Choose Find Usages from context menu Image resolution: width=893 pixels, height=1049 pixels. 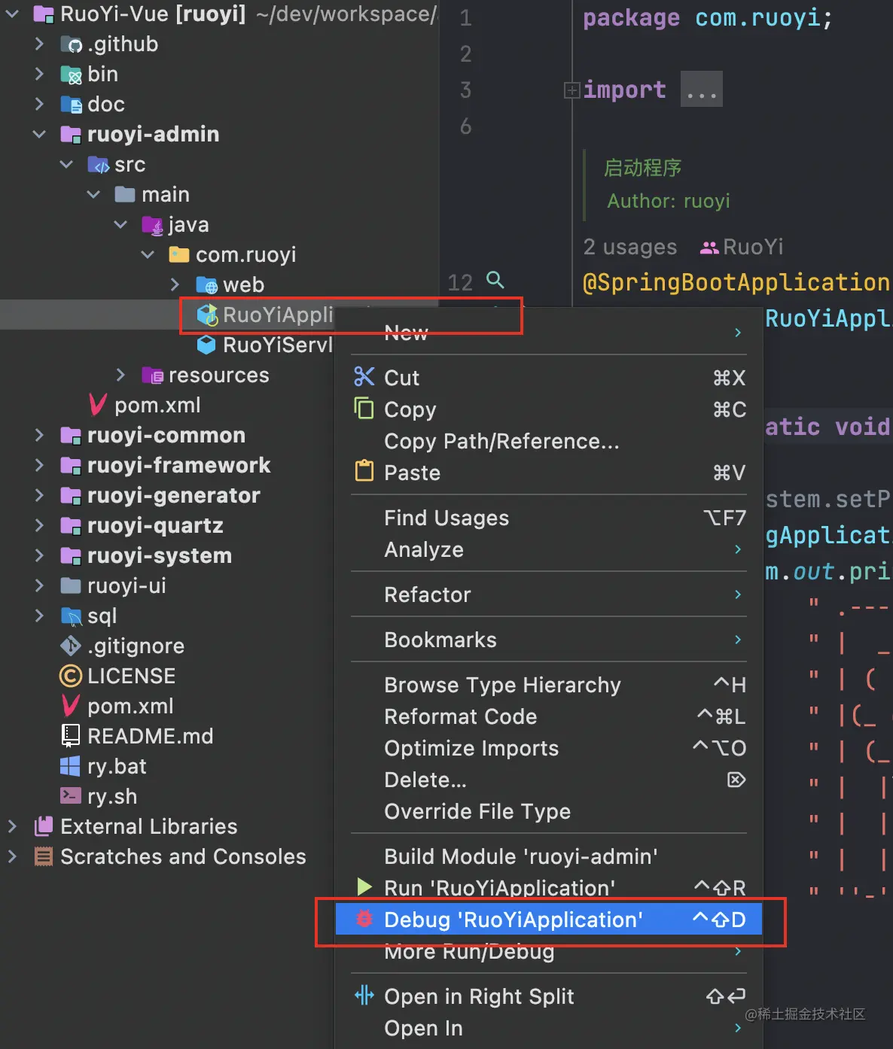click(446, 518)
